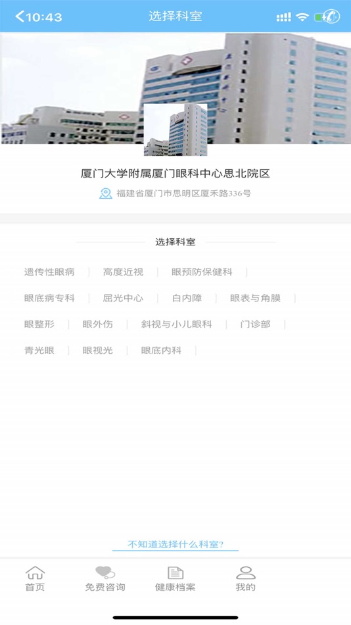
Task: Pick the 眼视光 department
Action: point(98,351)
